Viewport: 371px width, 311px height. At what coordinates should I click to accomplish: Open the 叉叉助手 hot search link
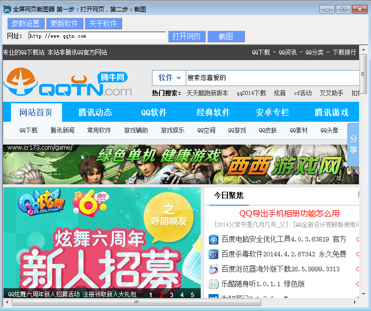pyautogui.click(x=331, y=93)
